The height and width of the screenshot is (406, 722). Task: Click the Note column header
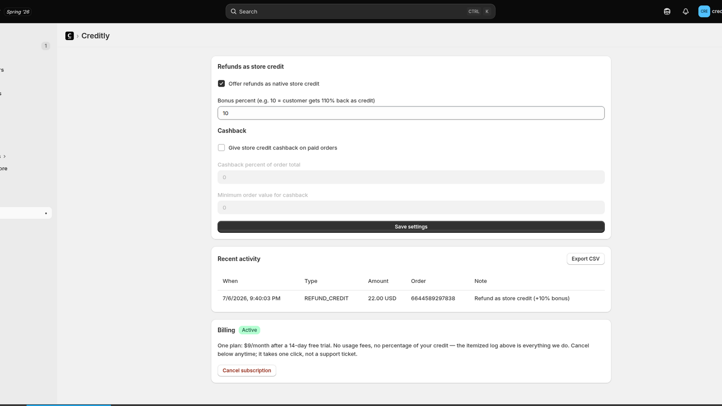click(x=481, y=281)
